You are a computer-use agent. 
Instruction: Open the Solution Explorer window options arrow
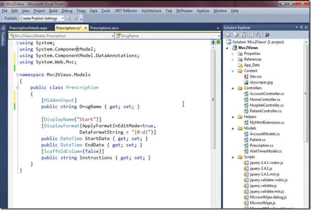pyautogui.click(x=297, y=28)
